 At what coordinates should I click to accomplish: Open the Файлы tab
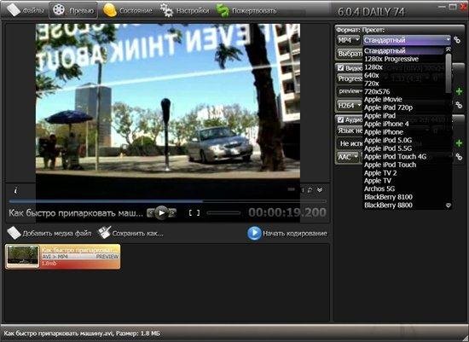click(26, 10)
